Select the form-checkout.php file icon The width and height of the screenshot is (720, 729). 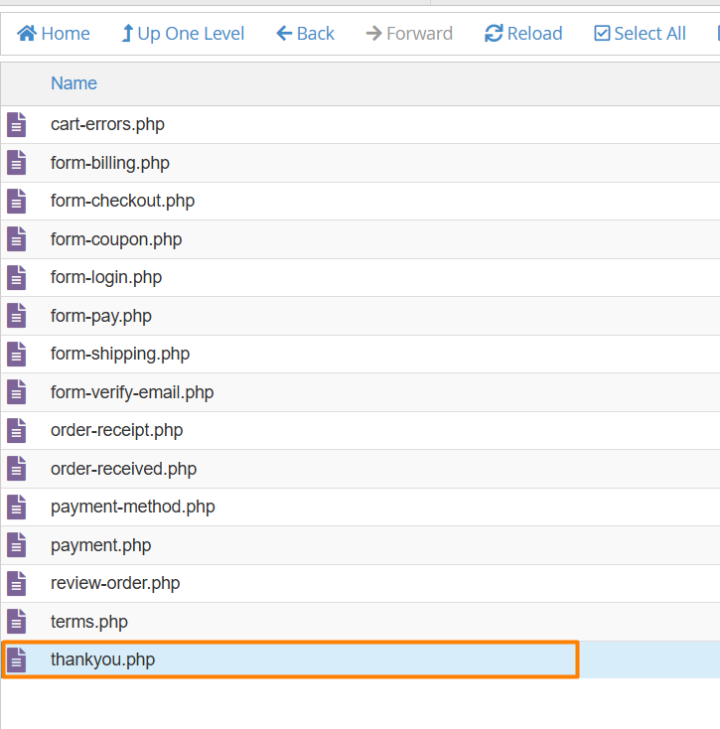pos(16,202)
